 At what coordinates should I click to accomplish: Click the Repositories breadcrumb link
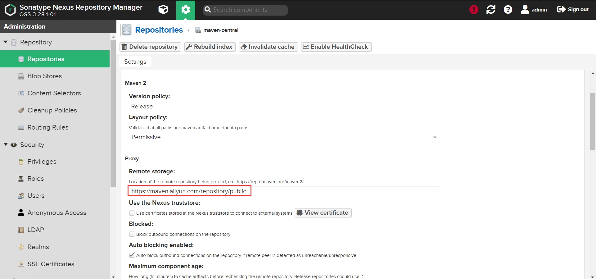159,30
